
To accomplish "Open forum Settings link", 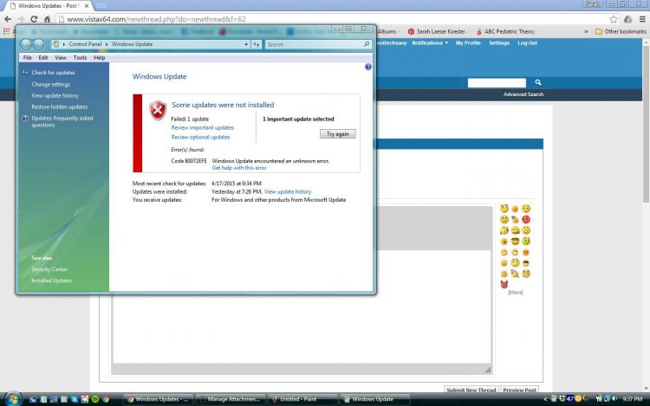I will [x=498, y=43].
